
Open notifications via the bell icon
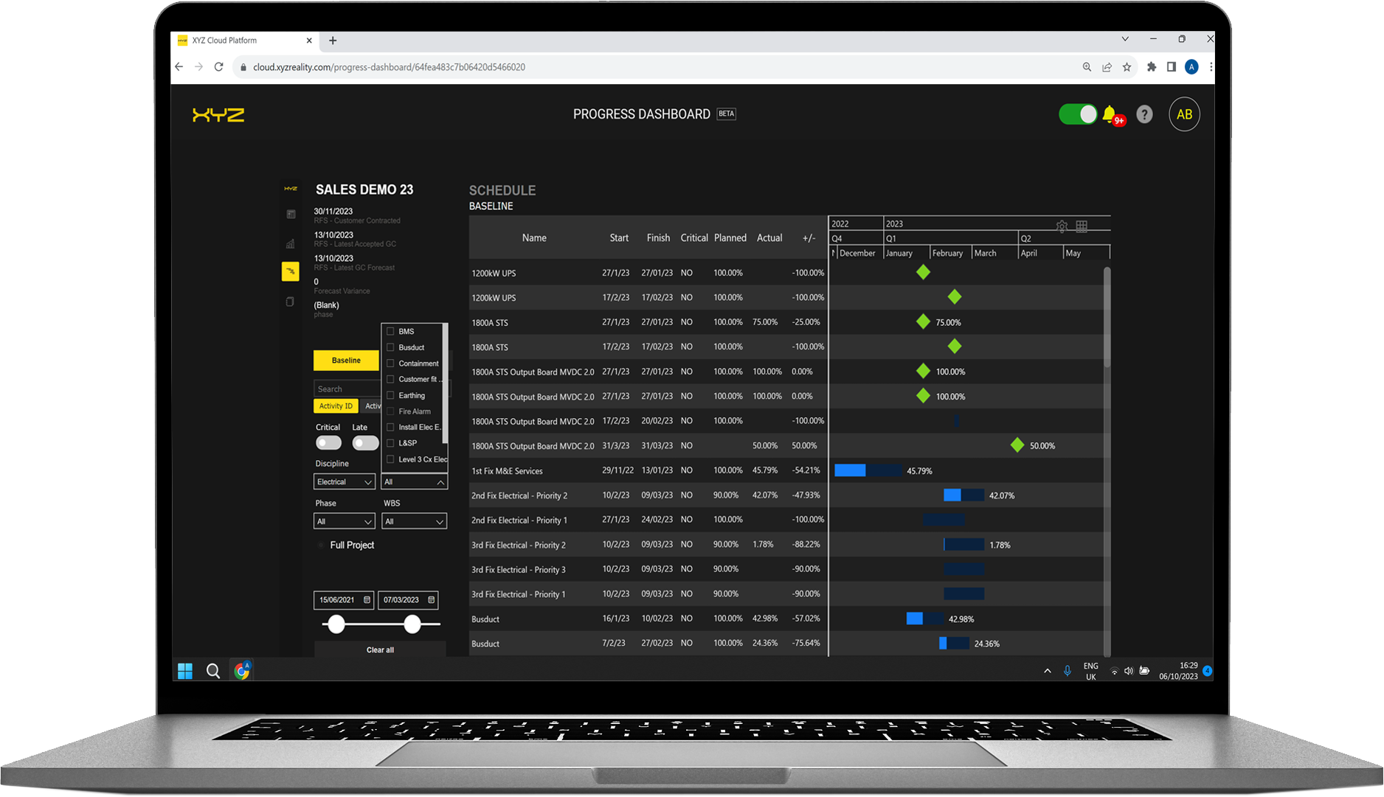coord(1110,114)
